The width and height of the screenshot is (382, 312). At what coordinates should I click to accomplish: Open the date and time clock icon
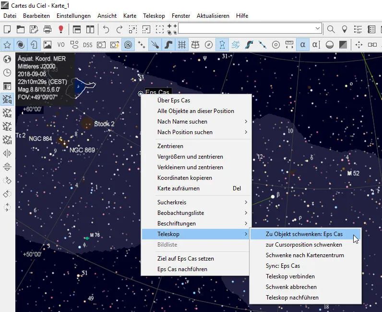click(x=7, y=73)
